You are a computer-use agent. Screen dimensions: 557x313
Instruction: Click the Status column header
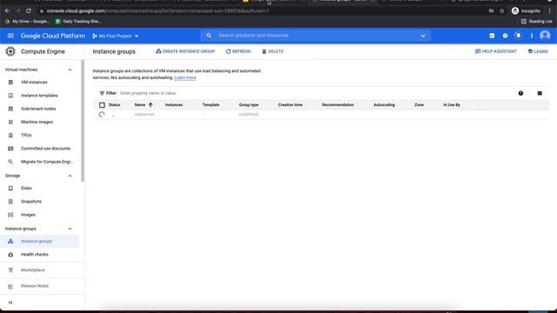114,105
